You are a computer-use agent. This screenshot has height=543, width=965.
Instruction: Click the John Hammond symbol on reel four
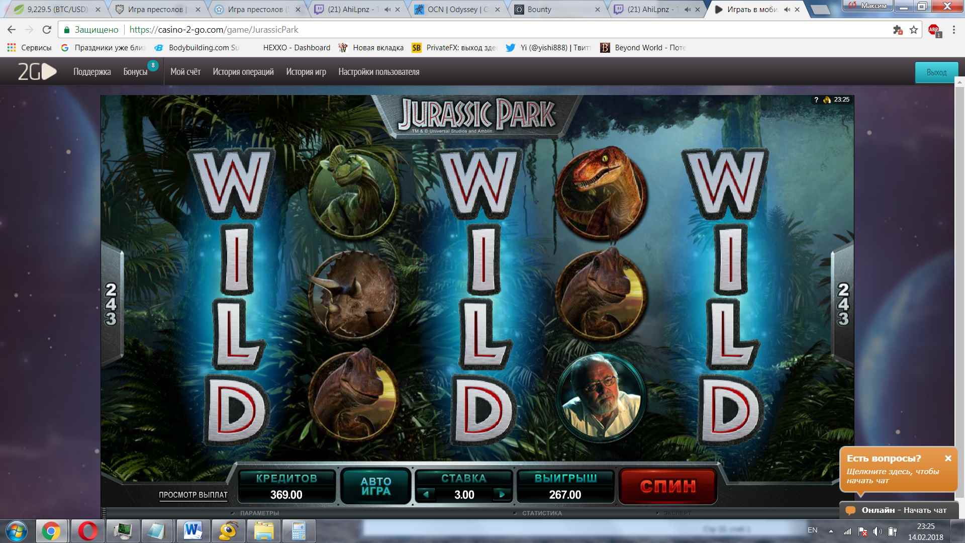[x=600, y=397]
